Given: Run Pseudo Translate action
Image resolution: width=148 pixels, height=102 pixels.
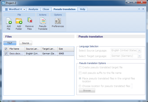Looking at the screenshot, I should tap(43, 21).
